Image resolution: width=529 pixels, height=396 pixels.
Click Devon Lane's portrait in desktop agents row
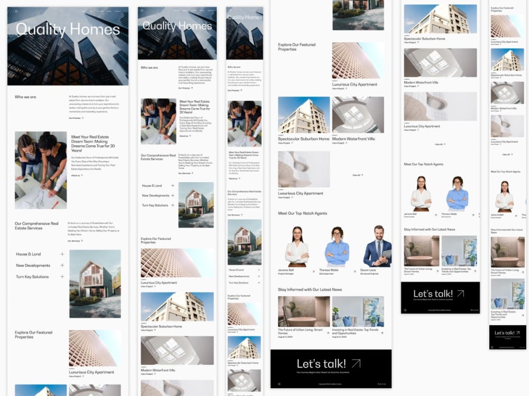click(377, 246)
